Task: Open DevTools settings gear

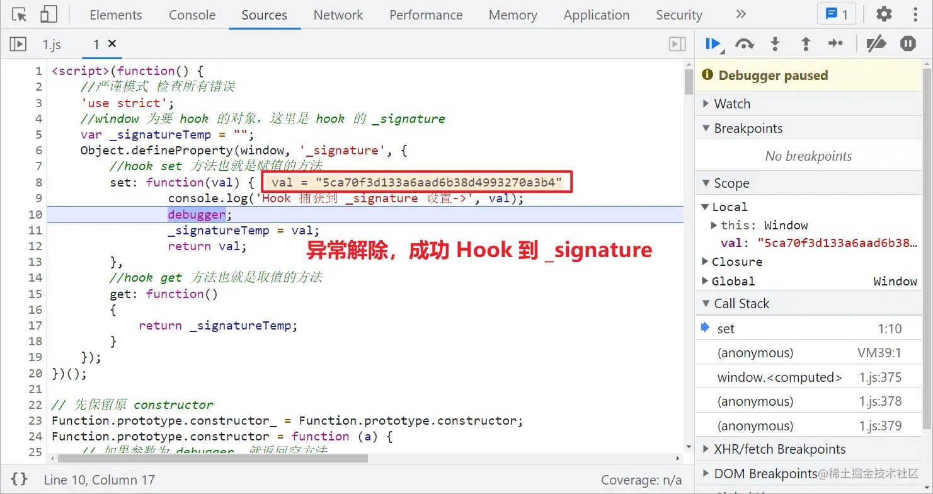Action: point(884,14)
